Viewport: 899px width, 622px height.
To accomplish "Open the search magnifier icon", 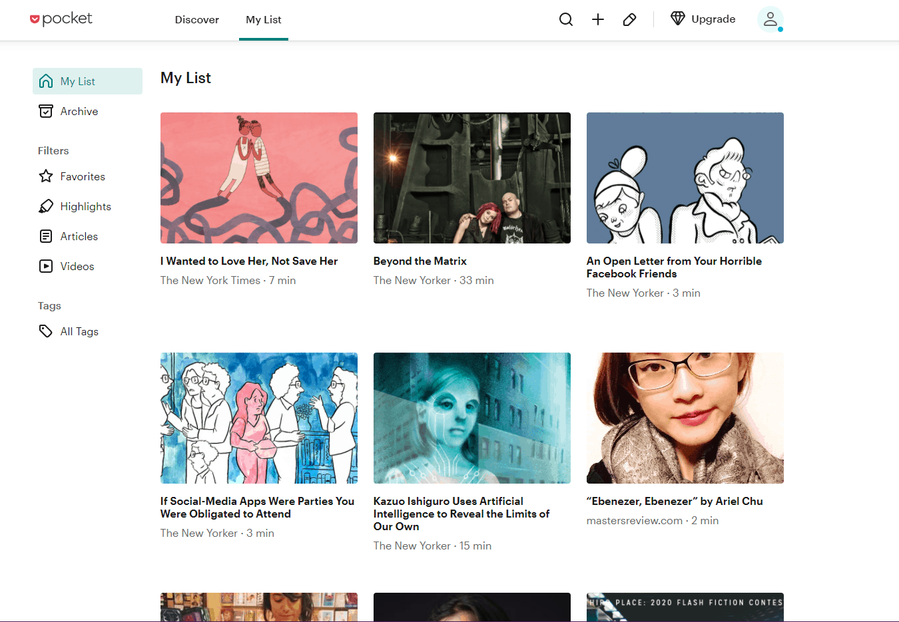I will (565, 19).
